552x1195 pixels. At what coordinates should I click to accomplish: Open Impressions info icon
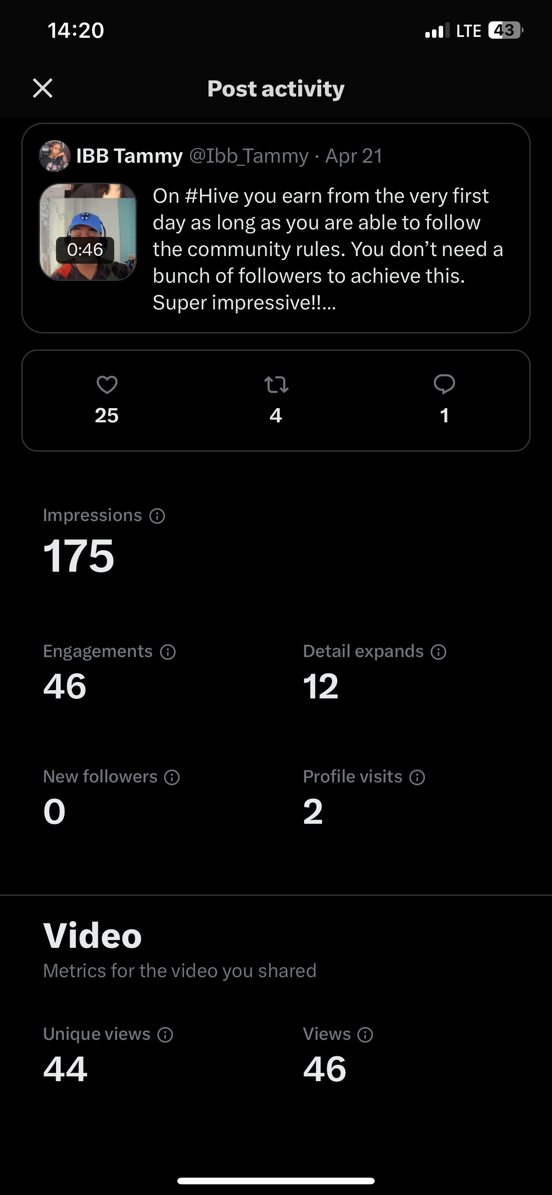[157, 516]
